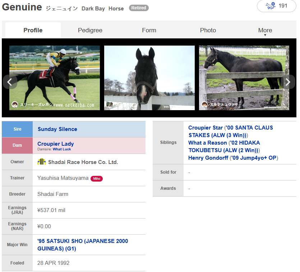300x272 pixels.
Task: Open sibling Henry Gondorff link
Action: 208,158
